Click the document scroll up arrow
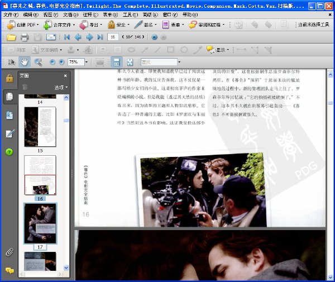 (x=331, y=75)
